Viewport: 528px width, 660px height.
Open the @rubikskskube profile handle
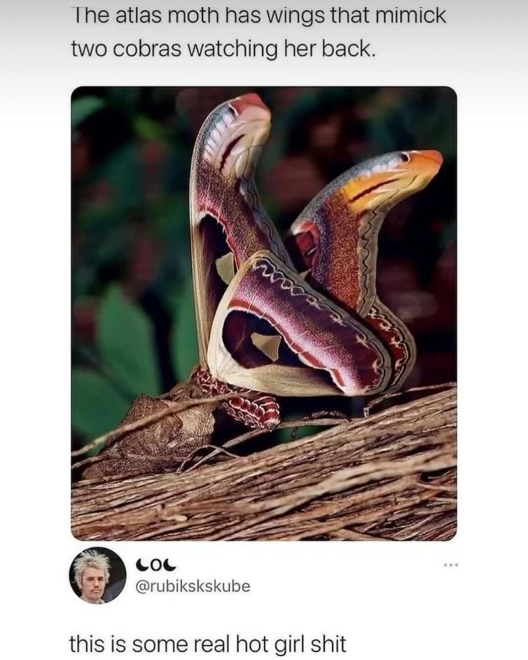click(x=191, y=585)
